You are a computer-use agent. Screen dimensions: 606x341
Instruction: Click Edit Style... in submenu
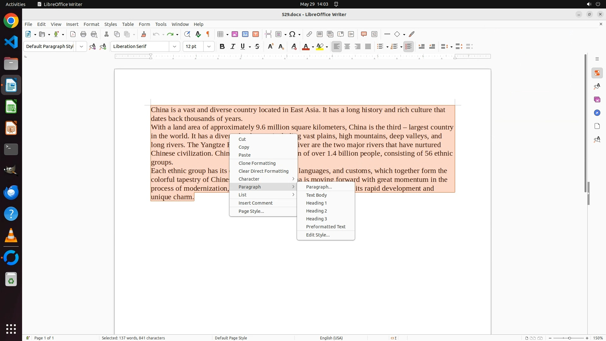[318, 235]
